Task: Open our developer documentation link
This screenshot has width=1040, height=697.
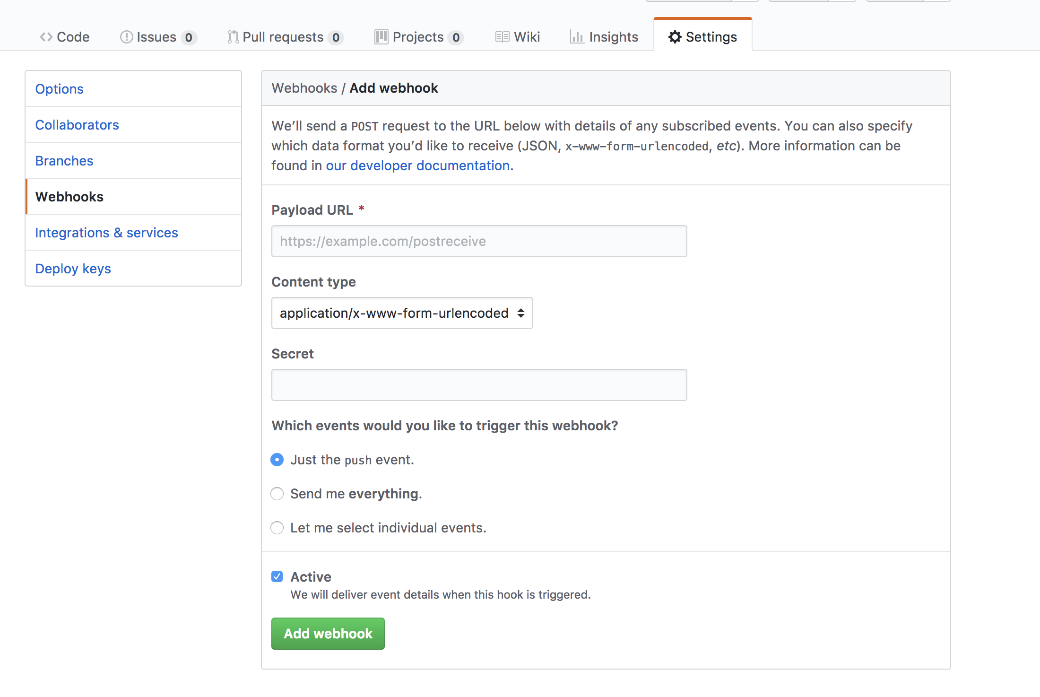Action: 418,166
